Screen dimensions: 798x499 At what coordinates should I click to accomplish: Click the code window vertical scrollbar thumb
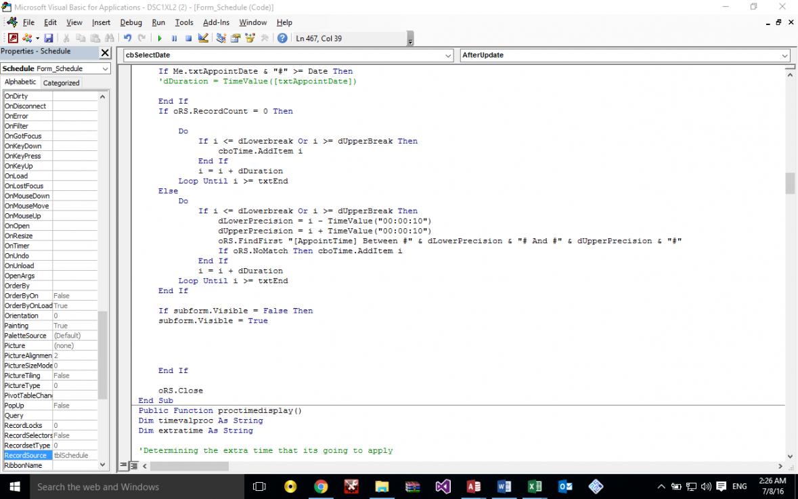click(x=790, y=183)
